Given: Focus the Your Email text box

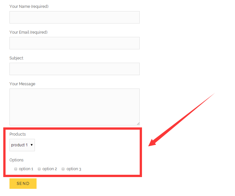Looking at the screenshot, I should tap(74, 43).
